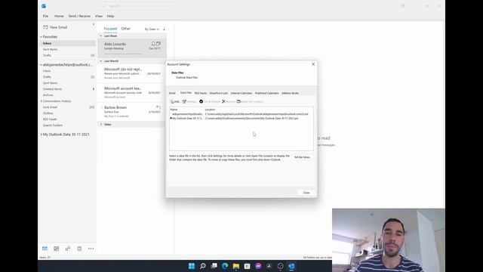Sort data files by the Name column
483x272 pixels.
click(174, 110)
